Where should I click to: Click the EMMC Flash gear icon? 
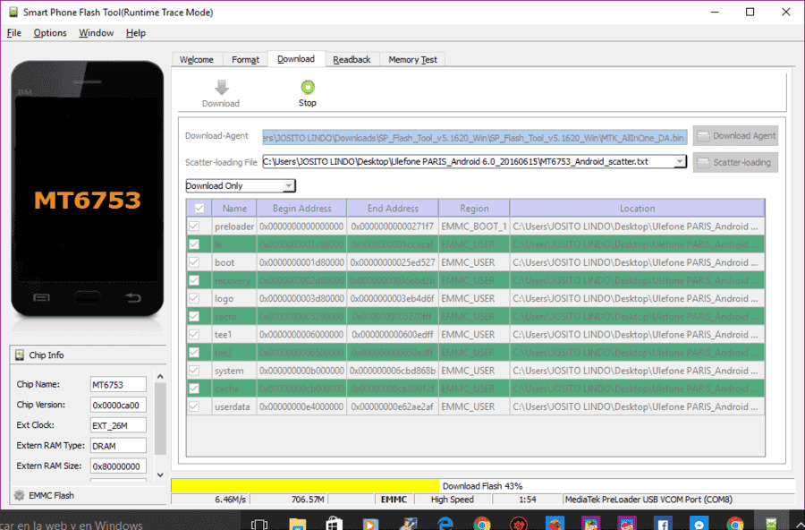pyautogui.click(x=20, y=495)
